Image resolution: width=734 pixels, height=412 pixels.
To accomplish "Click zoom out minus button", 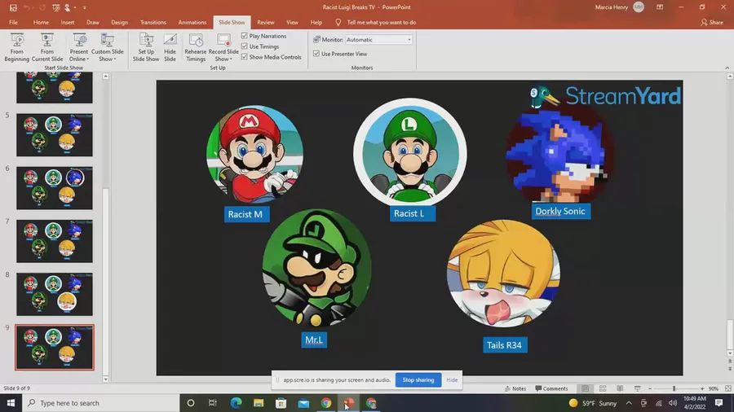I will coord(650,388).
